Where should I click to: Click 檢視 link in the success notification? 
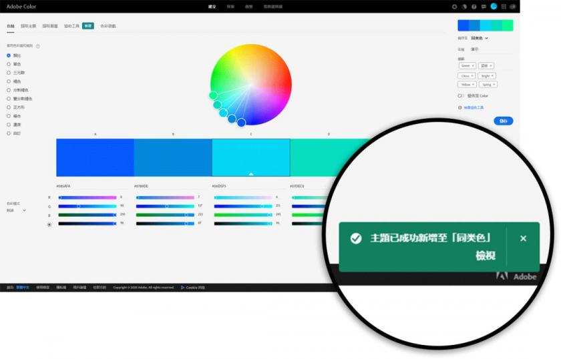486,256
